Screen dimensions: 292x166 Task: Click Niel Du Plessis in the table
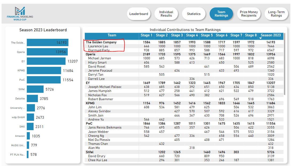point(99,140)
